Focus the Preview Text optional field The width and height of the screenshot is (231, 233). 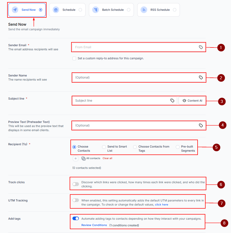(139, 125)
